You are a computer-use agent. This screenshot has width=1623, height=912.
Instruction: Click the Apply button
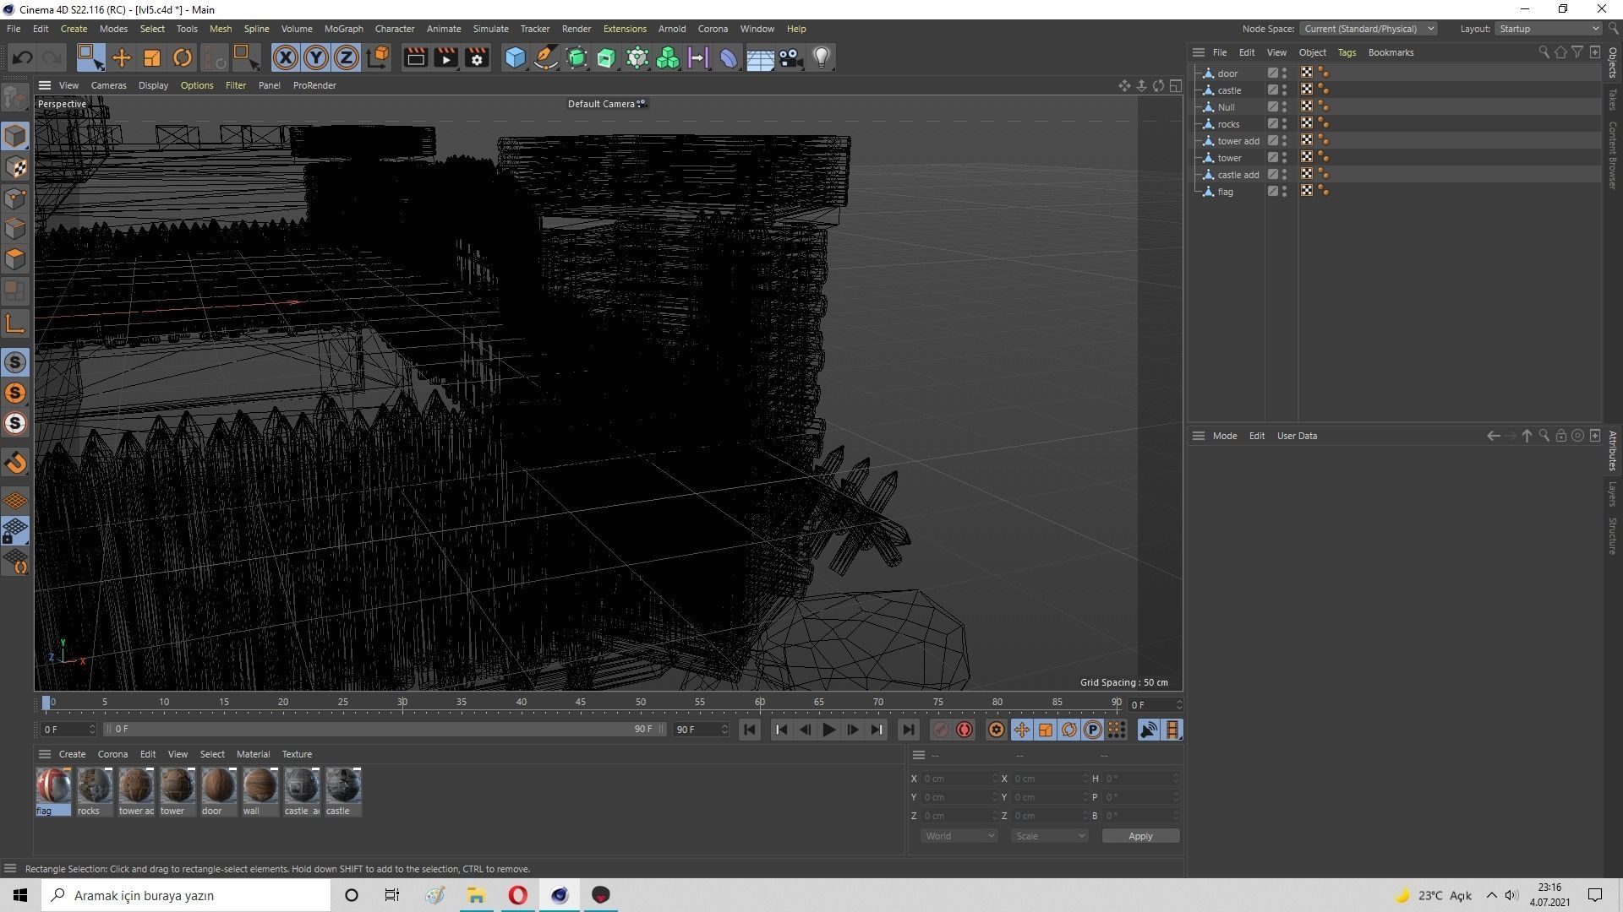pos(1140,836)
